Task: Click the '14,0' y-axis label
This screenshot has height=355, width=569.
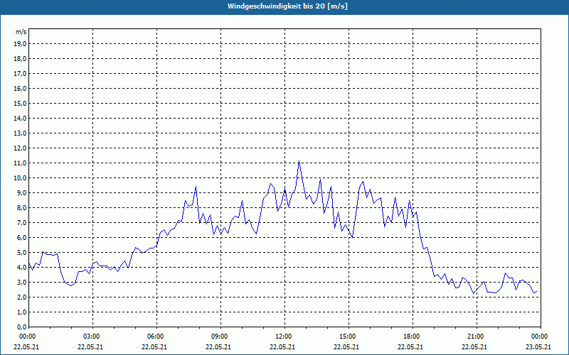Action: pyautogui.click(x=21, y=118)
